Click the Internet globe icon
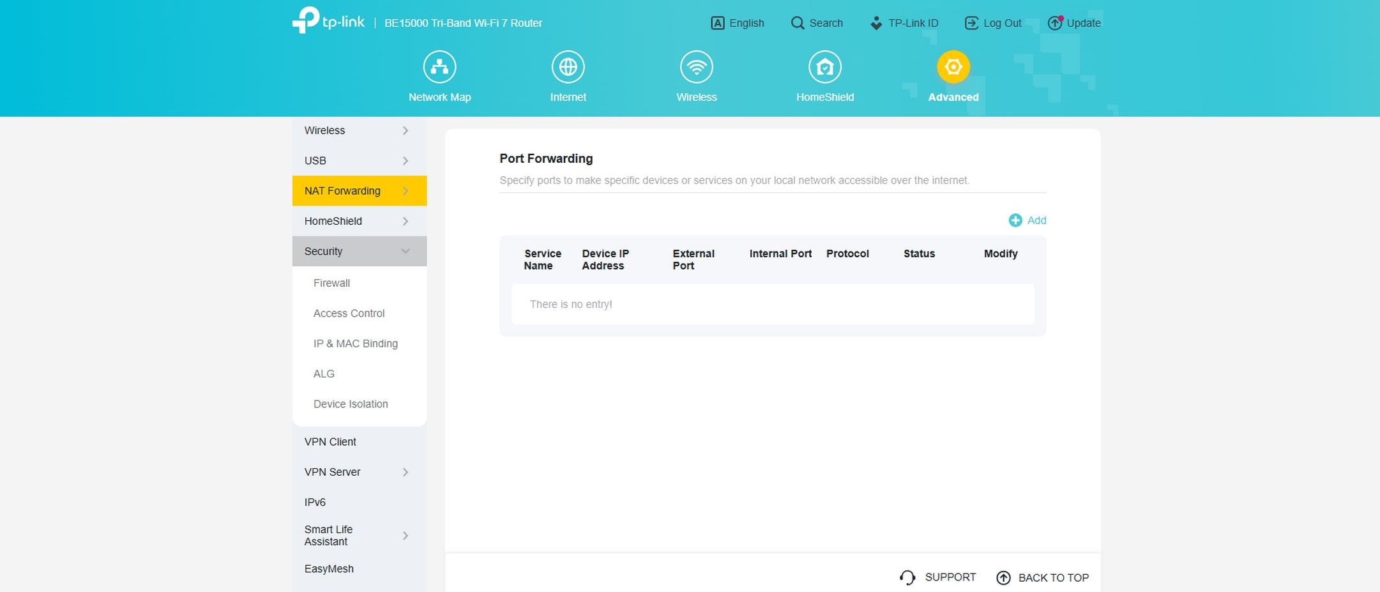 click(x=568, y=67)
